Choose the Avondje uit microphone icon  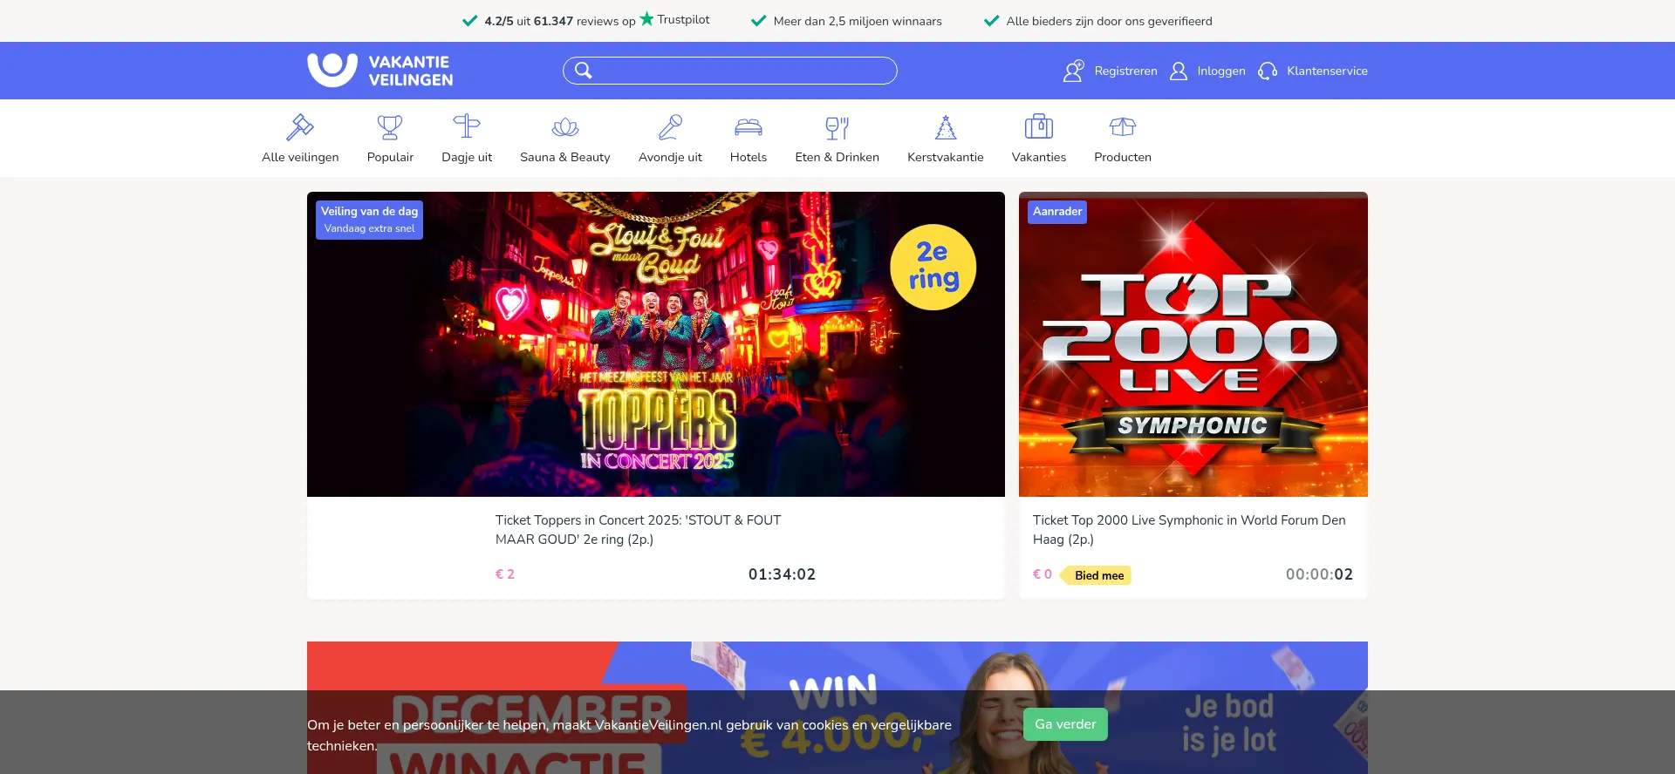point(670,127)
